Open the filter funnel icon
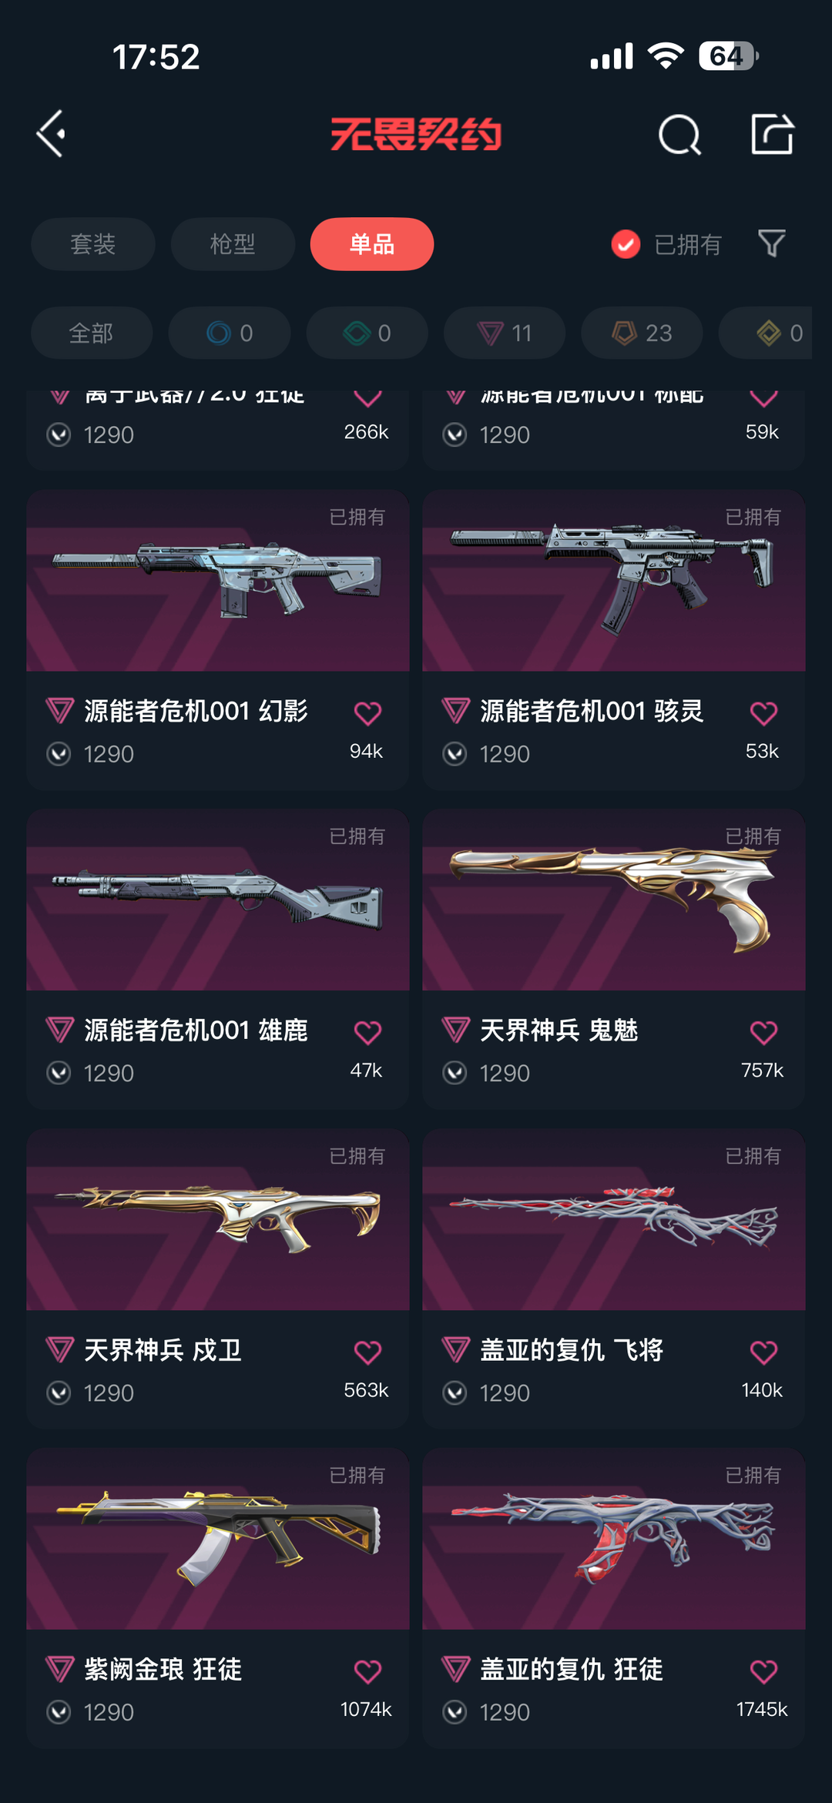 point(771,244)
